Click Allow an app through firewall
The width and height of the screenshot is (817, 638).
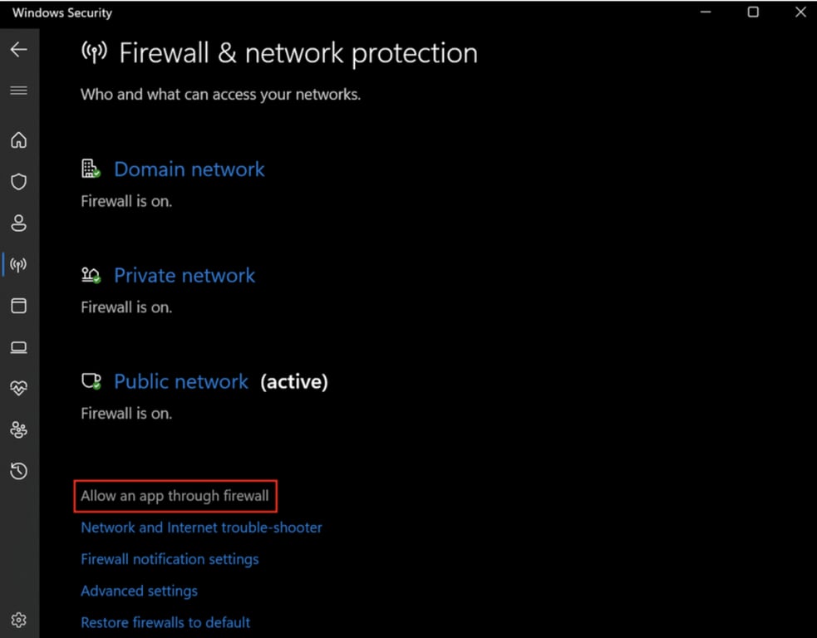pos(175,495)
